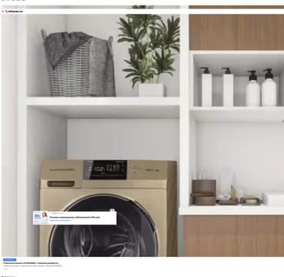Viewport: 284px width, 277px height.
Task: Open the site logo in the header
Action: 14,12
